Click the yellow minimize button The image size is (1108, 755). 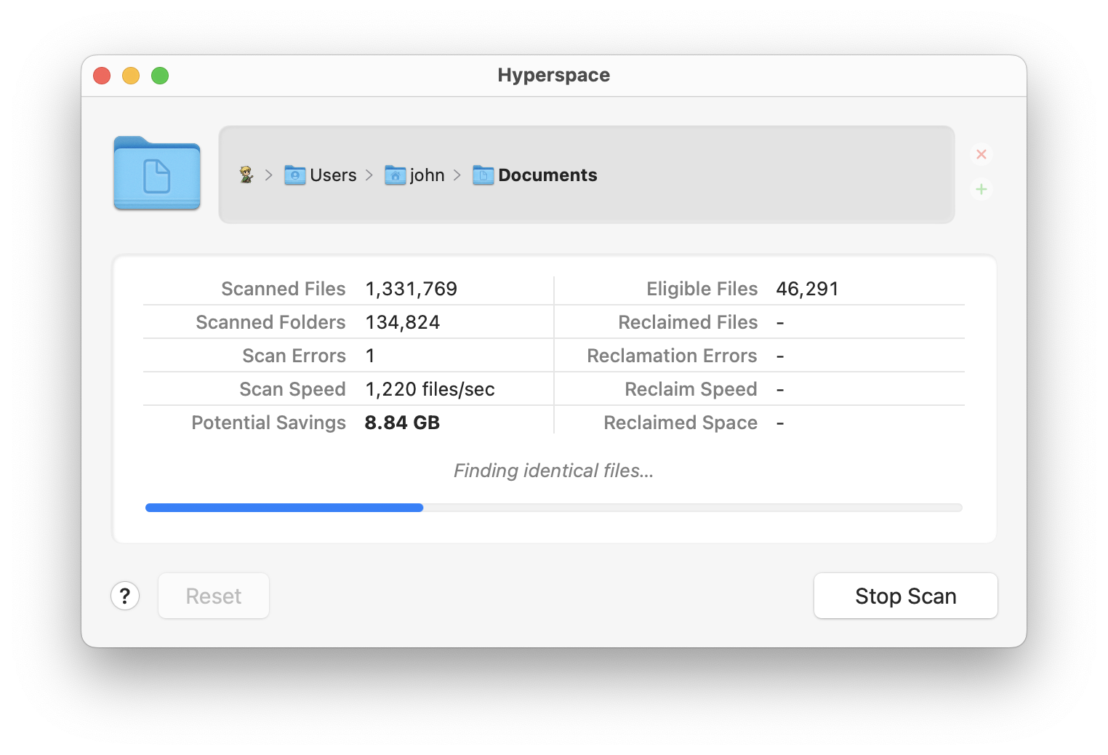click(131, 75)
